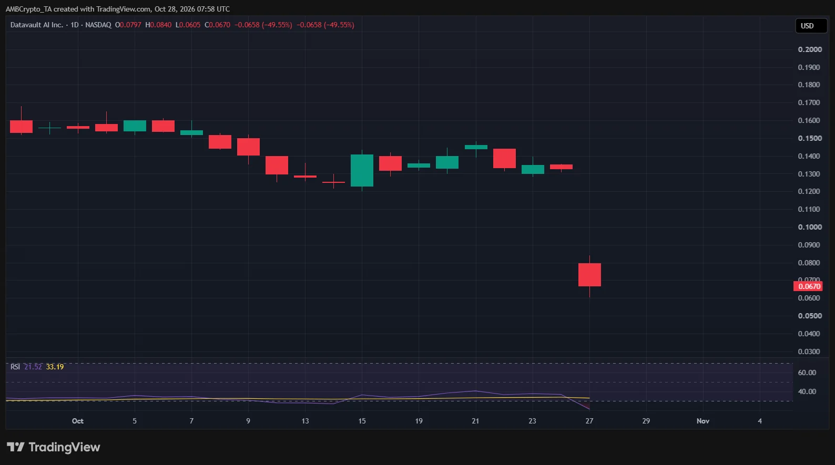Click the high value H0.0840
Image resolution: width=835 pixels, height=465 pixels.
click(158, 25)
